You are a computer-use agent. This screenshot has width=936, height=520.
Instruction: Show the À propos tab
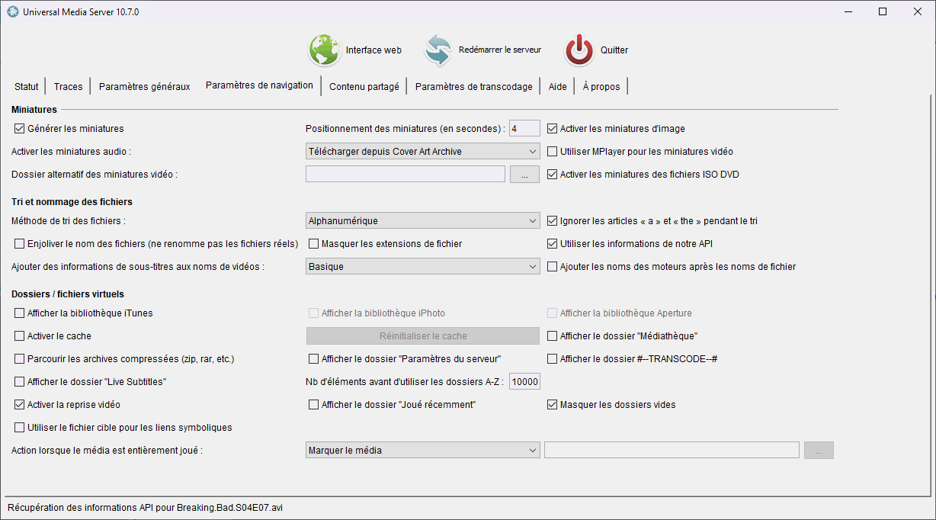pos(601,86)
